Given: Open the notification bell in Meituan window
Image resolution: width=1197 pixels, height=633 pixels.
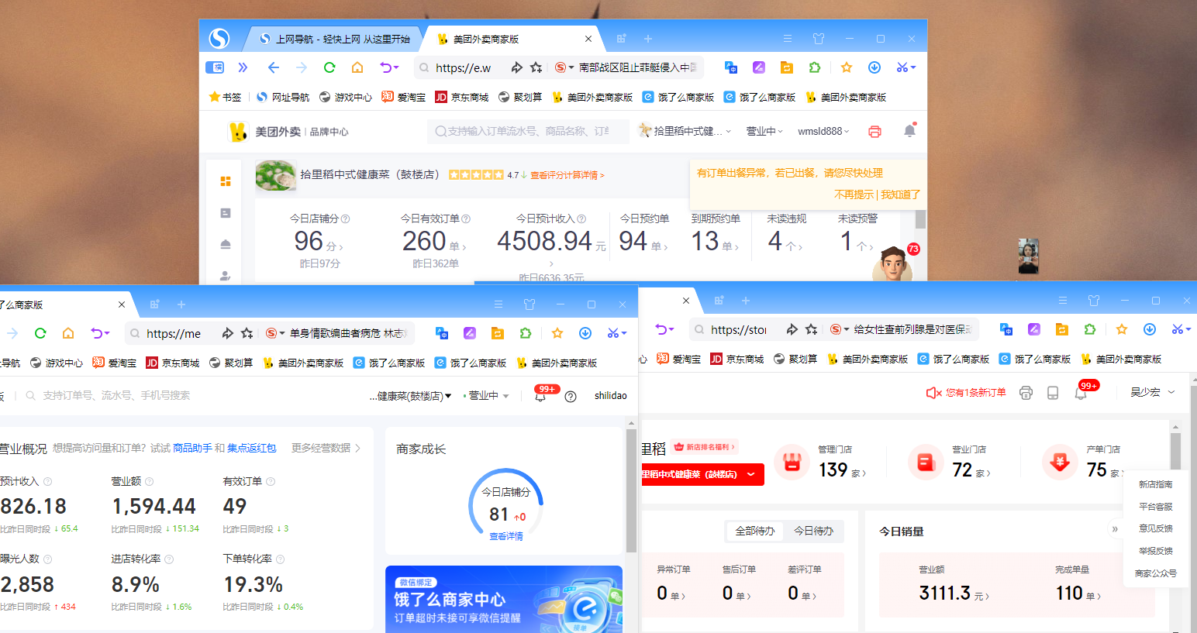Looking at the screenshot, I should pos(909,131).
